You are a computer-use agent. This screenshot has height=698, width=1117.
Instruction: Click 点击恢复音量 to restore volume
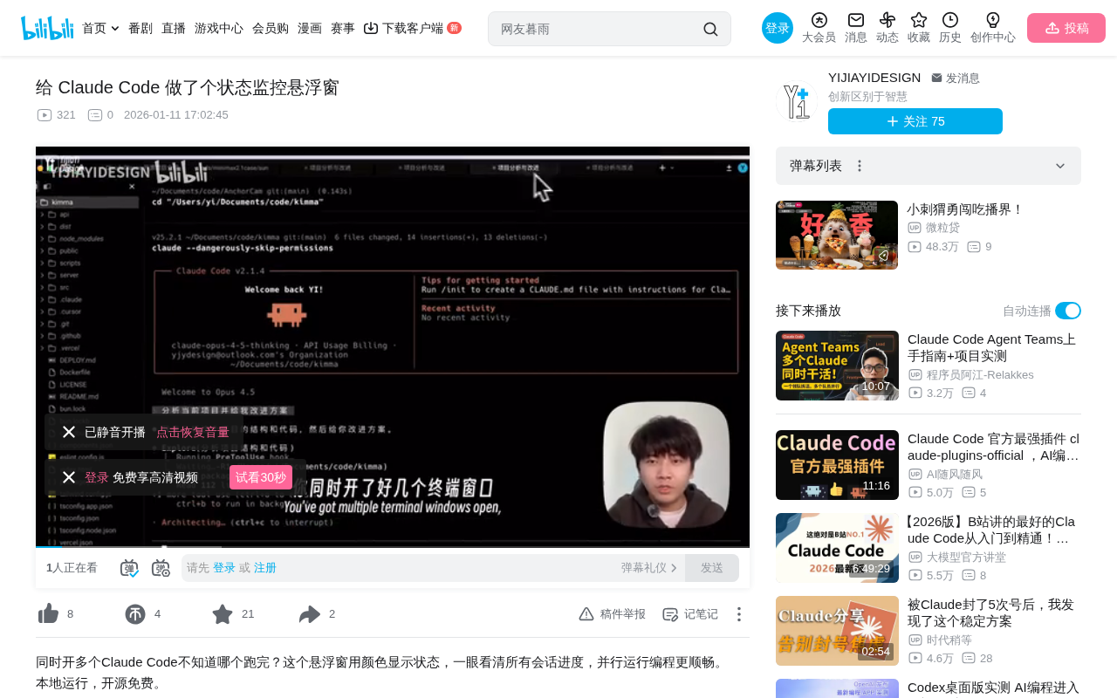[193, 432]
